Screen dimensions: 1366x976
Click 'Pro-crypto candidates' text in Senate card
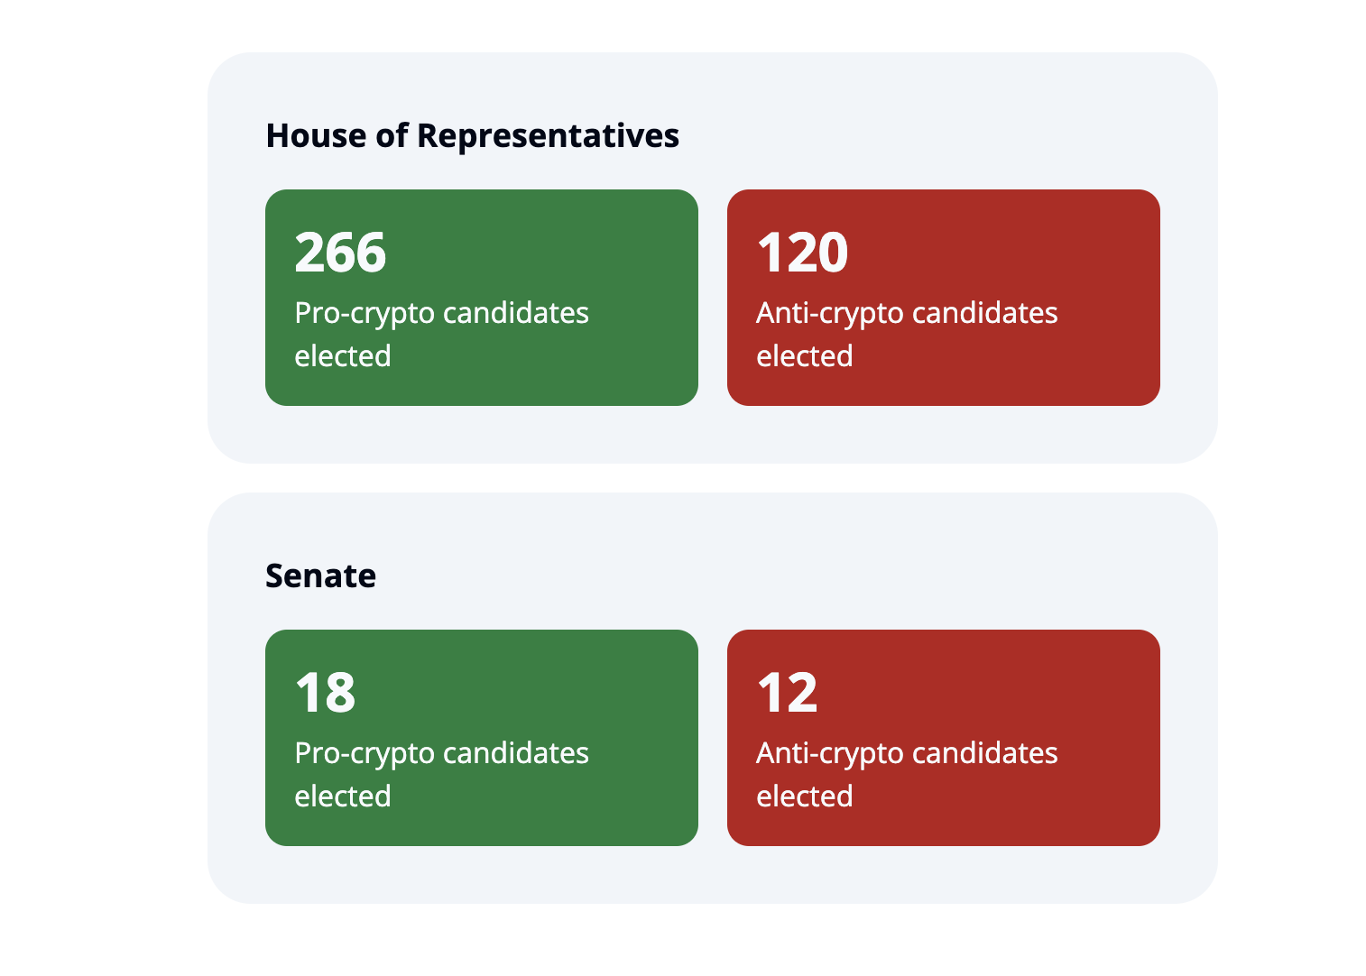point(441,754)
